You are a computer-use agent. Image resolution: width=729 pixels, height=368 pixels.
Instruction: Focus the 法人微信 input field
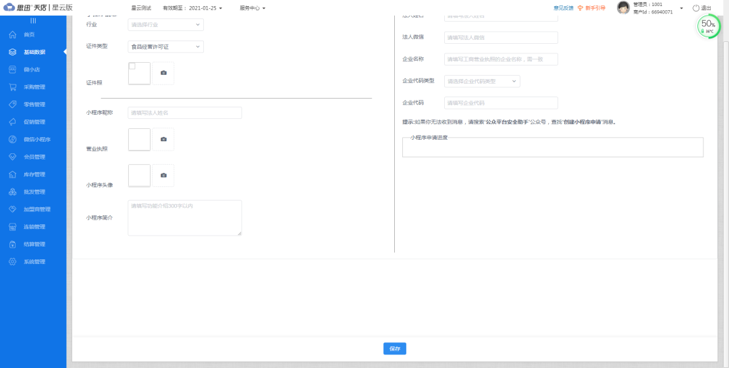coord(501,37)
